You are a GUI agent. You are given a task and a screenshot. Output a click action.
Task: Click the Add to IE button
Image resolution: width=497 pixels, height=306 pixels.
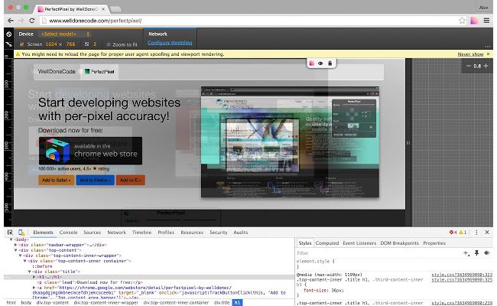131,180
